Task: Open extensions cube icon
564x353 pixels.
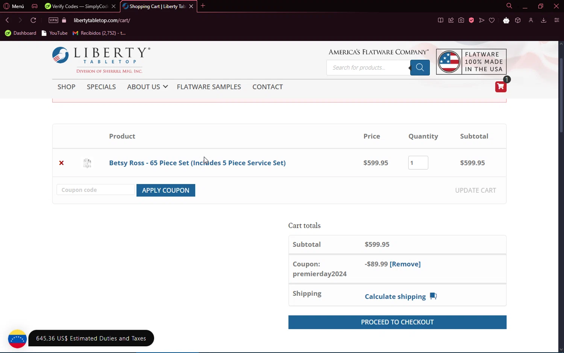Action: (x=518, y=20)
